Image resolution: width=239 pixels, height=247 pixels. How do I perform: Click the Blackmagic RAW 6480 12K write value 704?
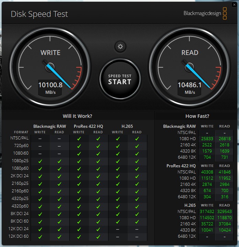pyautogui.click(x=207, y=157)
